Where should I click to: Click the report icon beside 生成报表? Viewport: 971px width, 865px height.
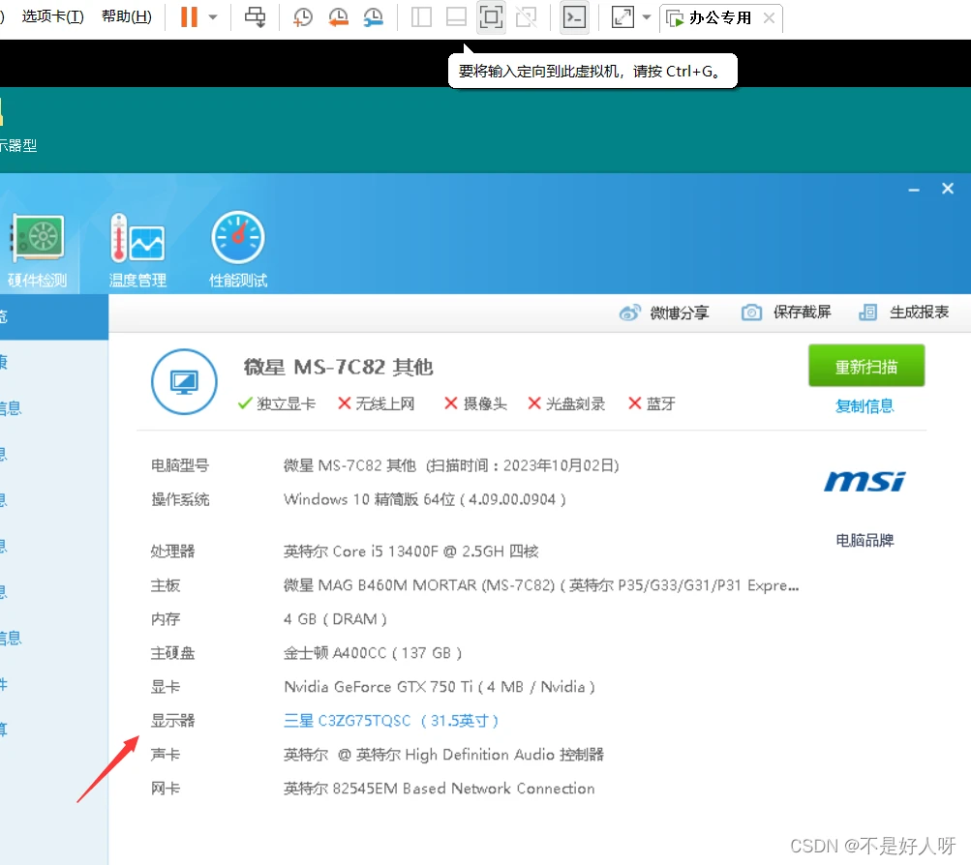[867, 313]
